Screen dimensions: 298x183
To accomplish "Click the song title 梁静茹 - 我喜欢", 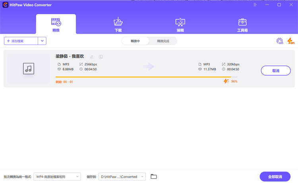I will pyautogui.click(x=70, y=56).
